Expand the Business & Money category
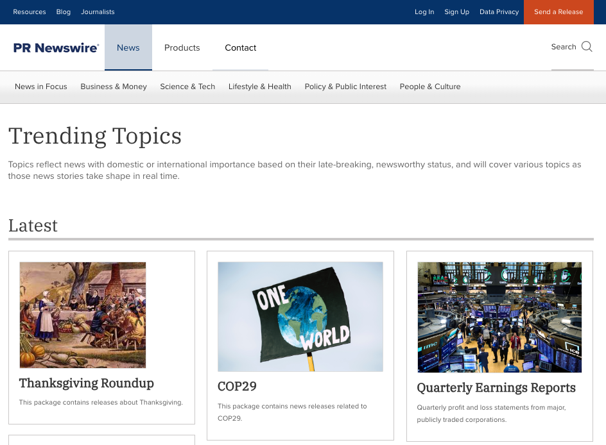This screenshot has width=606, height=445. [114, 87]
